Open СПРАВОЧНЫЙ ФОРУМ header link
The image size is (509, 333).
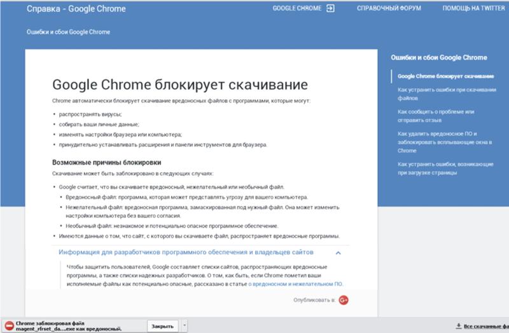[x=389, y=8]
